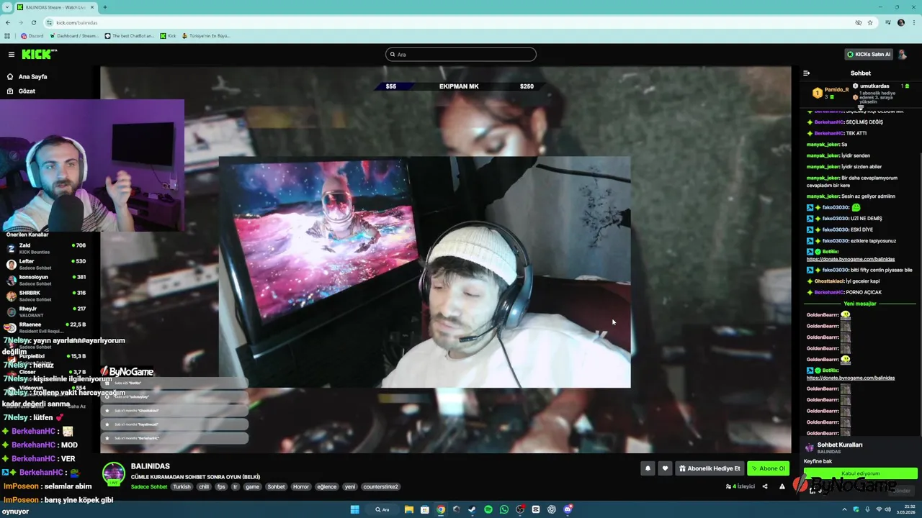This screenshot has height=518, width=922.
Task: Toggle stream notifications bell
Action: pyautogui.click(x=648, y=468)
